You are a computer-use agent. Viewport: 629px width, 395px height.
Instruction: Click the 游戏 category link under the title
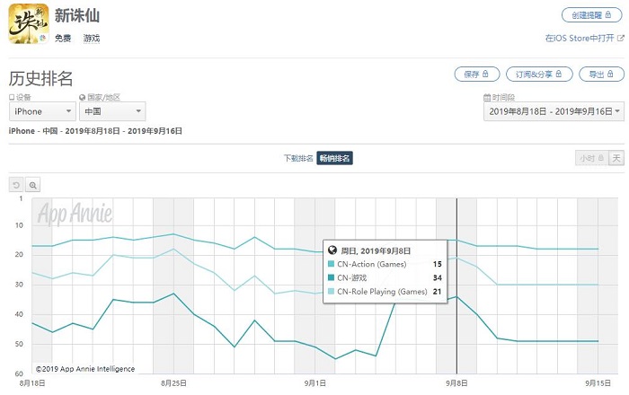coord(92,39)
